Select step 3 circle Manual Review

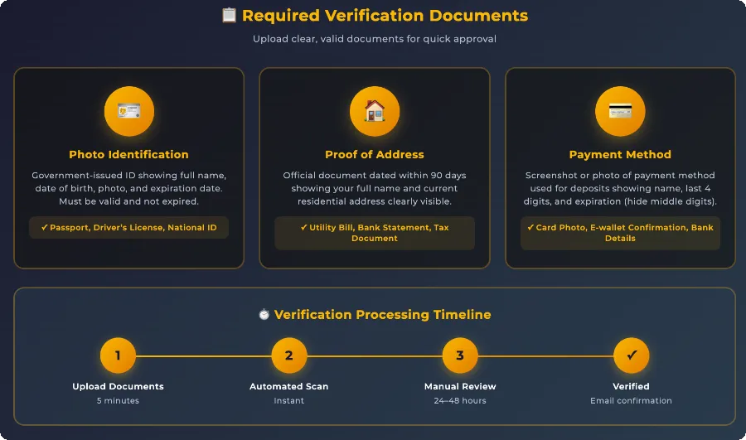tap(460, 355)
